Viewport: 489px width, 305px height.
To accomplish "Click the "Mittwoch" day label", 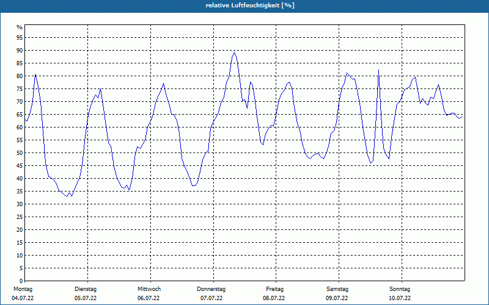I will tap(149, 289).
